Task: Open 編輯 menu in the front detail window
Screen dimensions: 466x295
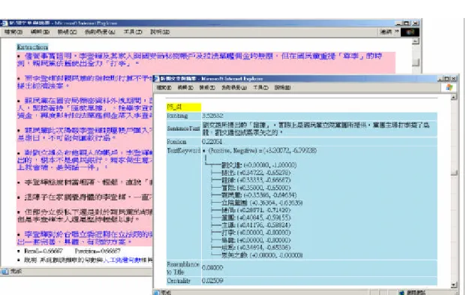Action: pos(185,87)
